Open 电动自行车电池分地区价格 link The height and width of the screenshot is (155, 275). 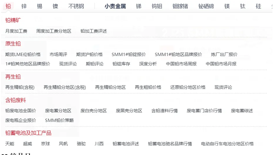point(227,144)
